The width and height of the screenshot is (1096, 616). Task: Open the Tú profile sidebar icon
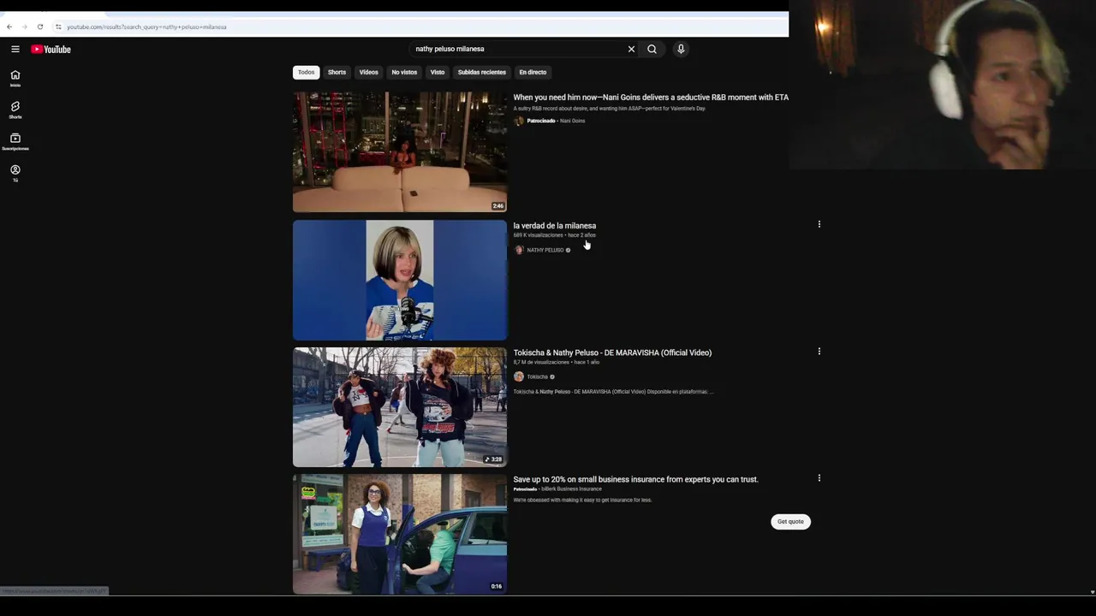point(15,173)
